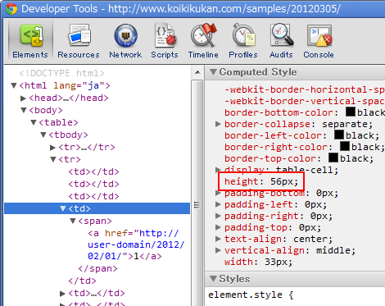The height and width of the screenshot is (306, 385).
Task: Collapse the html lang="ja" node
Action: click(14, 85)
